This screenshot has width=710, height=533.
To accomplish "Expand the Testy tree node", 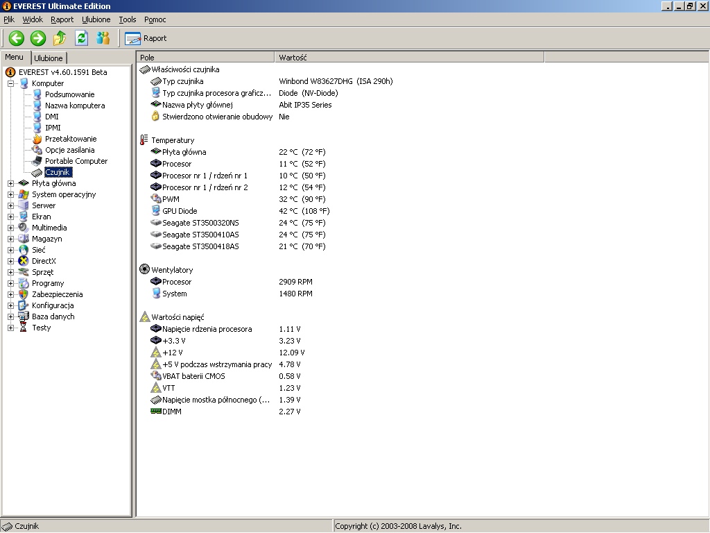I will click(x=11, y=328).
